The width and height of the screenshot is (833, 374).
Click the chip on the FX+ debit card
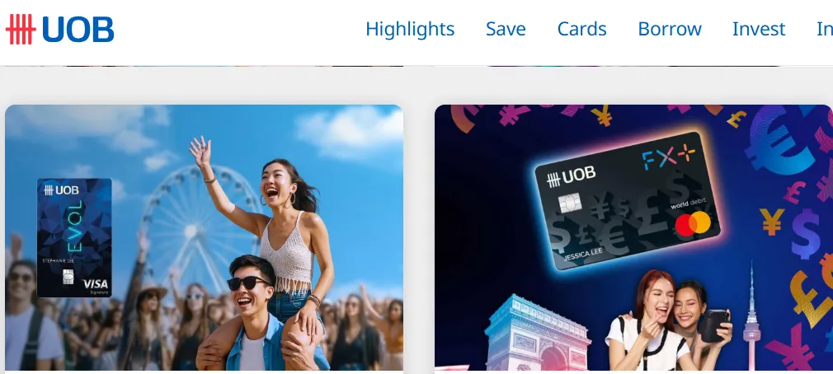(570, 203)
